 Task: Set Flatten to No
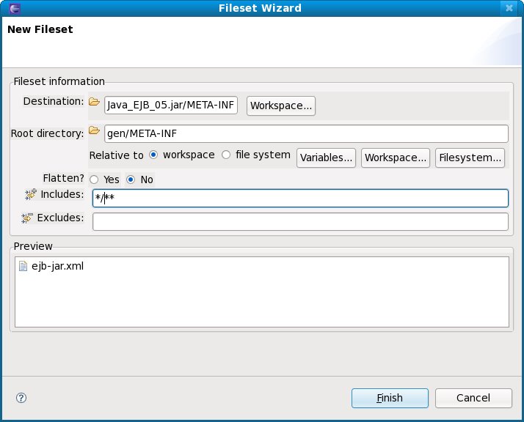(131, 179)
